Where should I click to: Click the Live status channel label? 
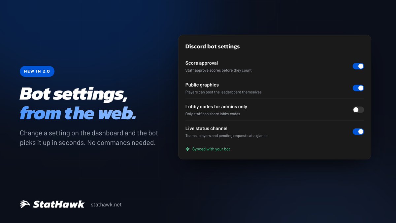point(206,129)
